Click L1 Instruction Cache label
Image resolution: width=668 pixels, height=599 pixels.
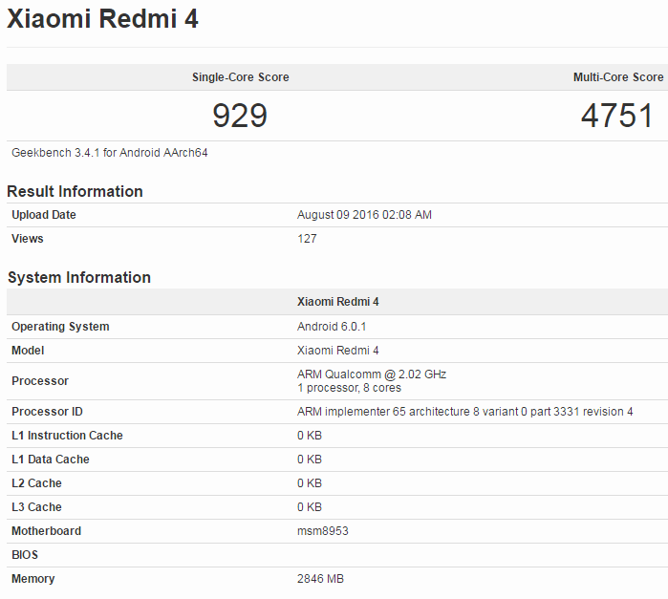coord(67,436)
